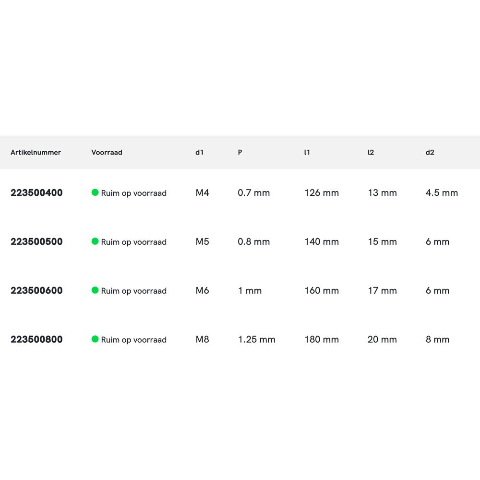Click the l1 column header
The width and height of the screenshot is (480, 480).
click(x=307, y=153)
